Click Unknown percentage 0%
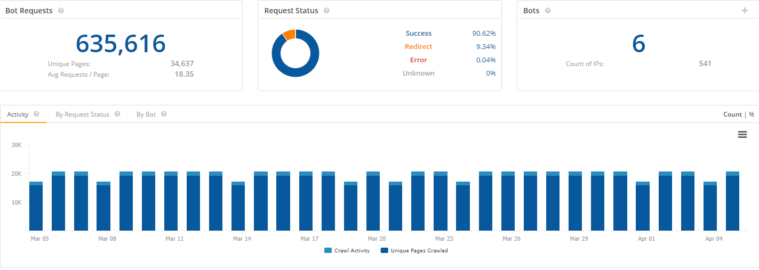The image size is (759, 270). coord(491,73)
